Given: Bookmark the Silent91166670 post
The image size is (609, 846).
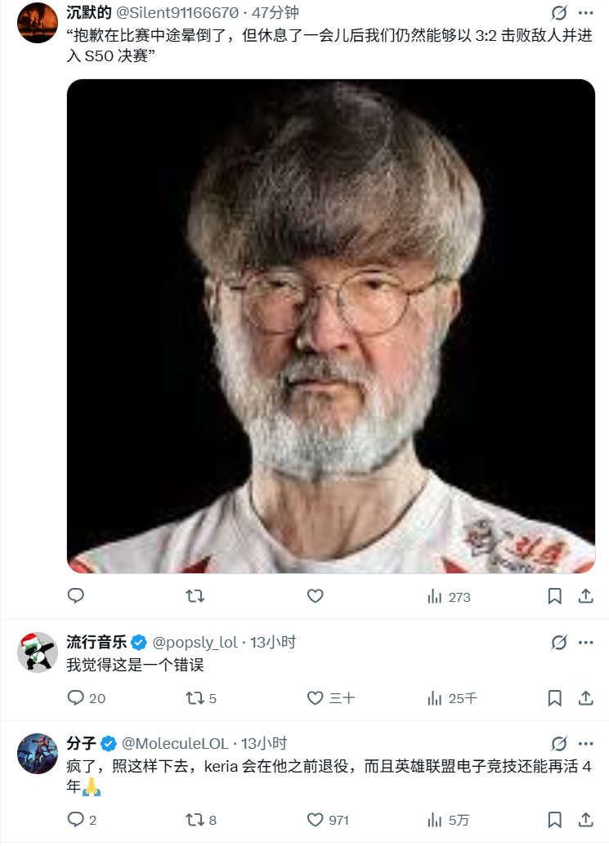Looking at the screenshot, I should 554,596.
